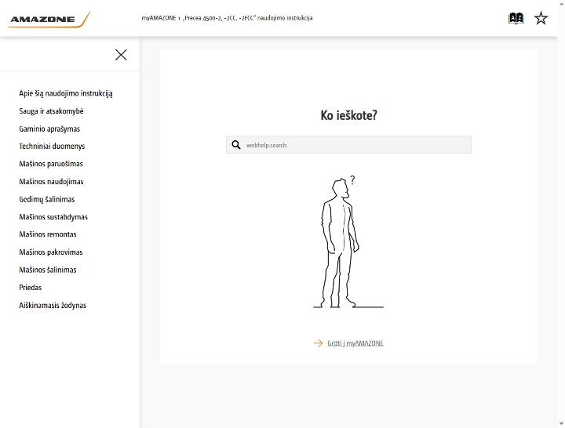
Task: Open the A-Z glossary book icon
Action: pos(516,18)
